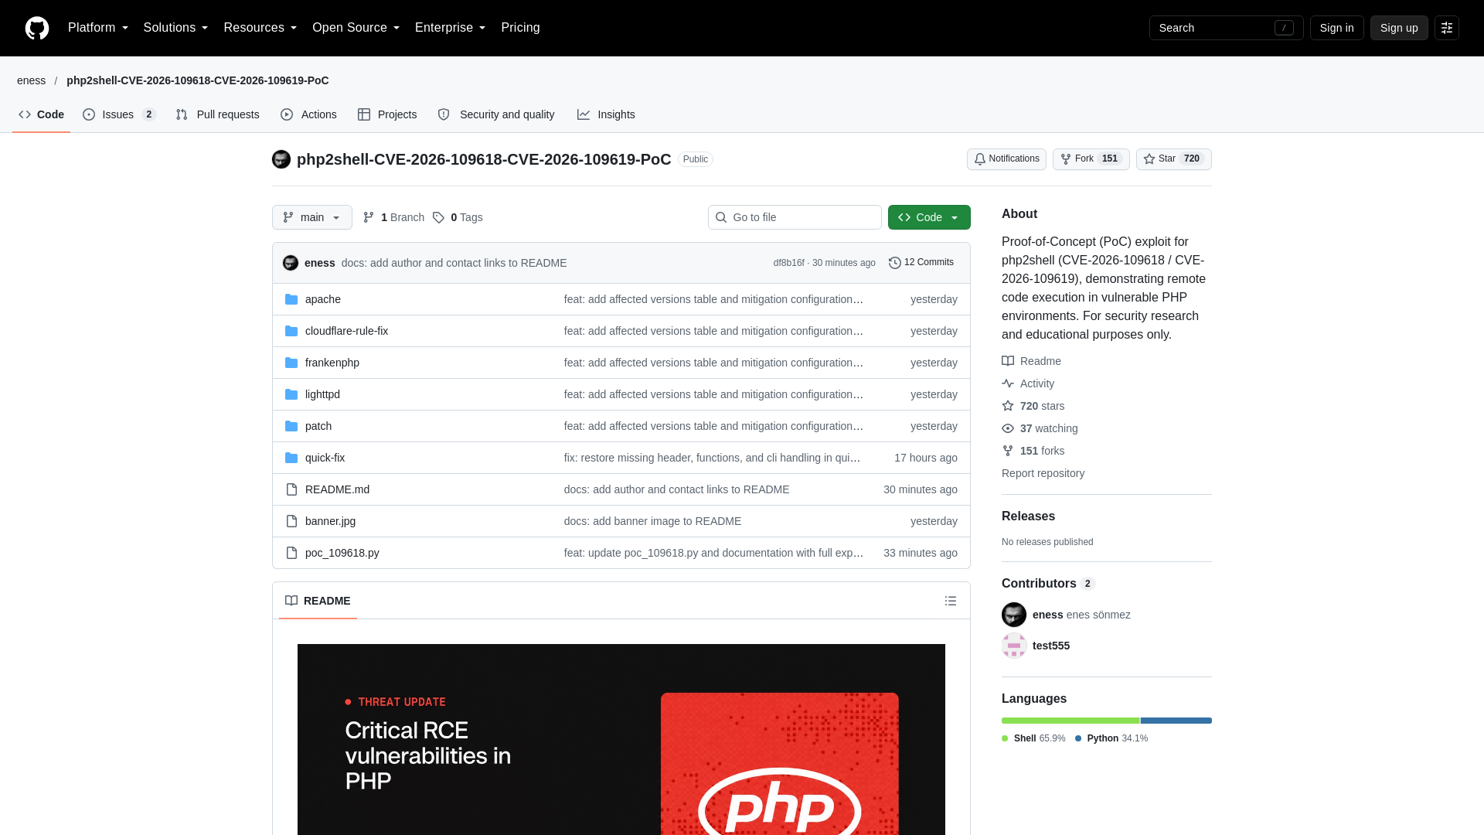
Task: Click the branch icon for 1 Branch
Action: (369, 217)
